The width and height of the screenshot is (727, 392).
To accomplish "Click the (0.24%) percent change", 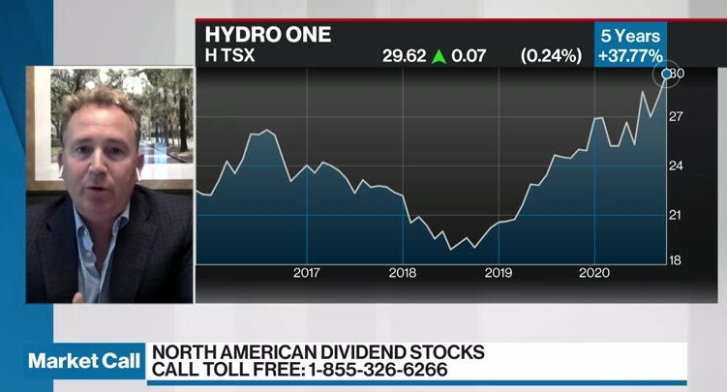I will pyautogui.click(x=551, y=56).
